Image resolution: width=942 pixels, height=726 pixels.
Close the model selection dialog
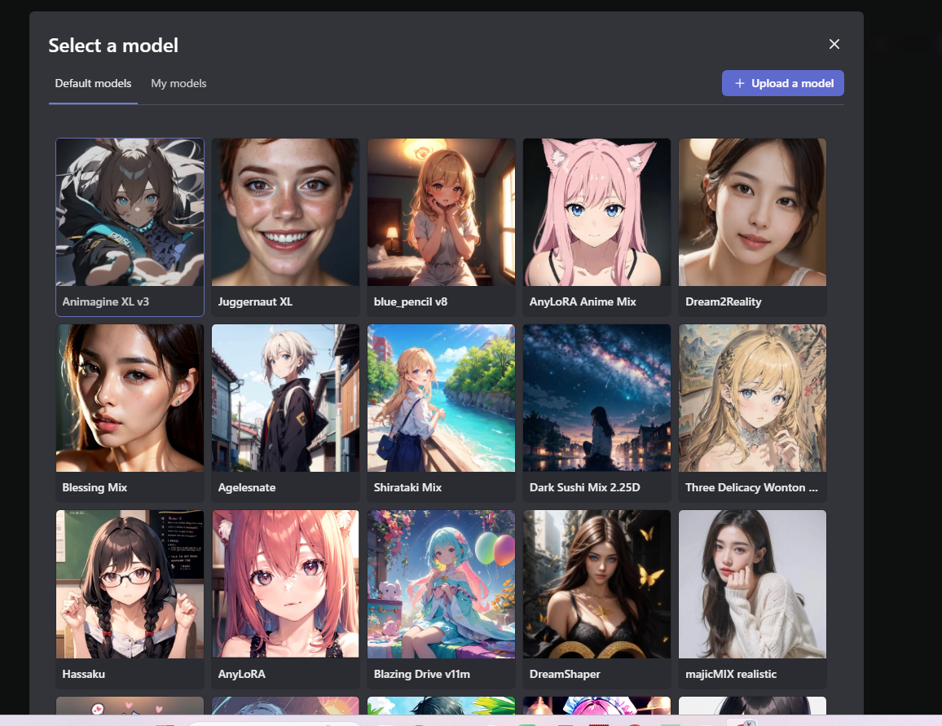(834, 44)
